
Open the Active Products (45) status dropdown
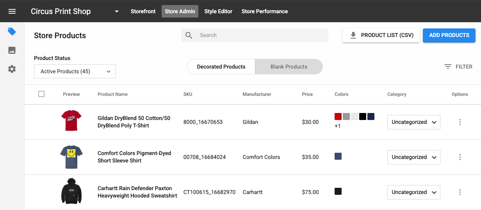point(75,71)
